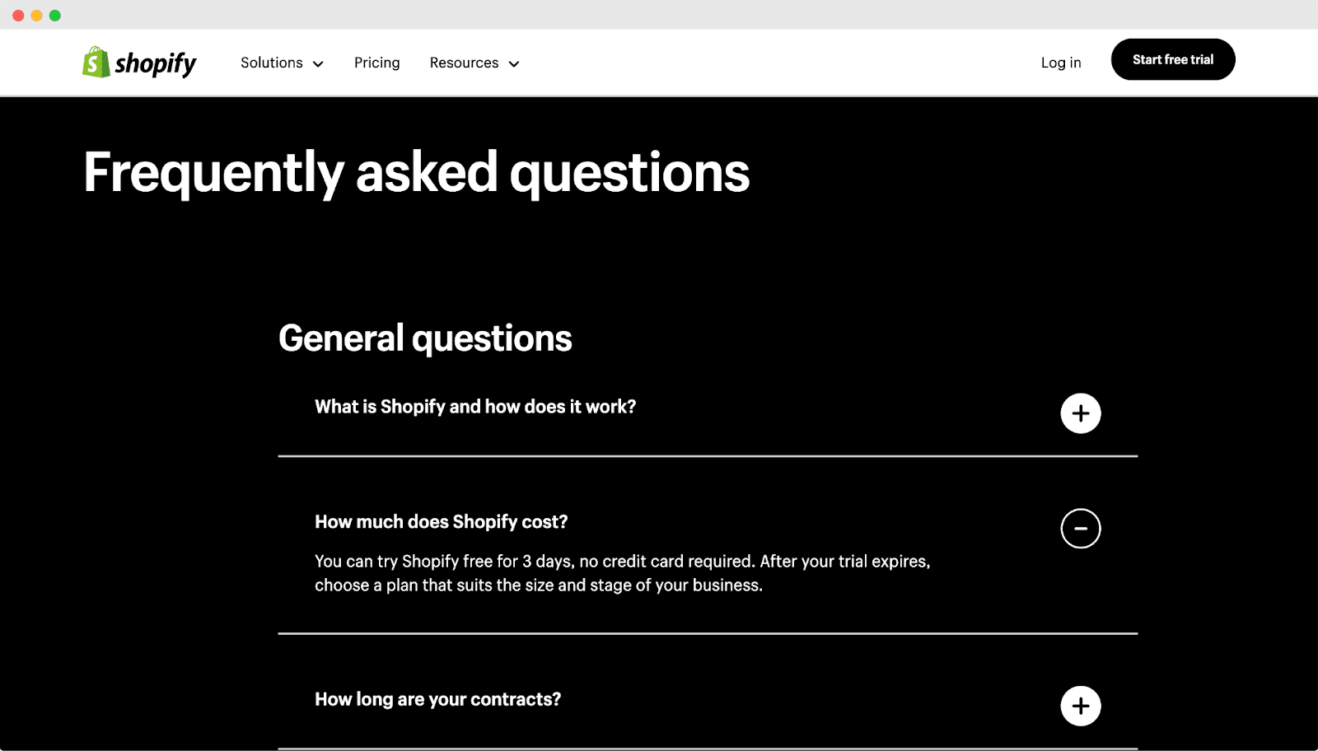Expand the 'What is Shopify' question via plus icon
1318x751 pixels.
tap(1080, 413)
